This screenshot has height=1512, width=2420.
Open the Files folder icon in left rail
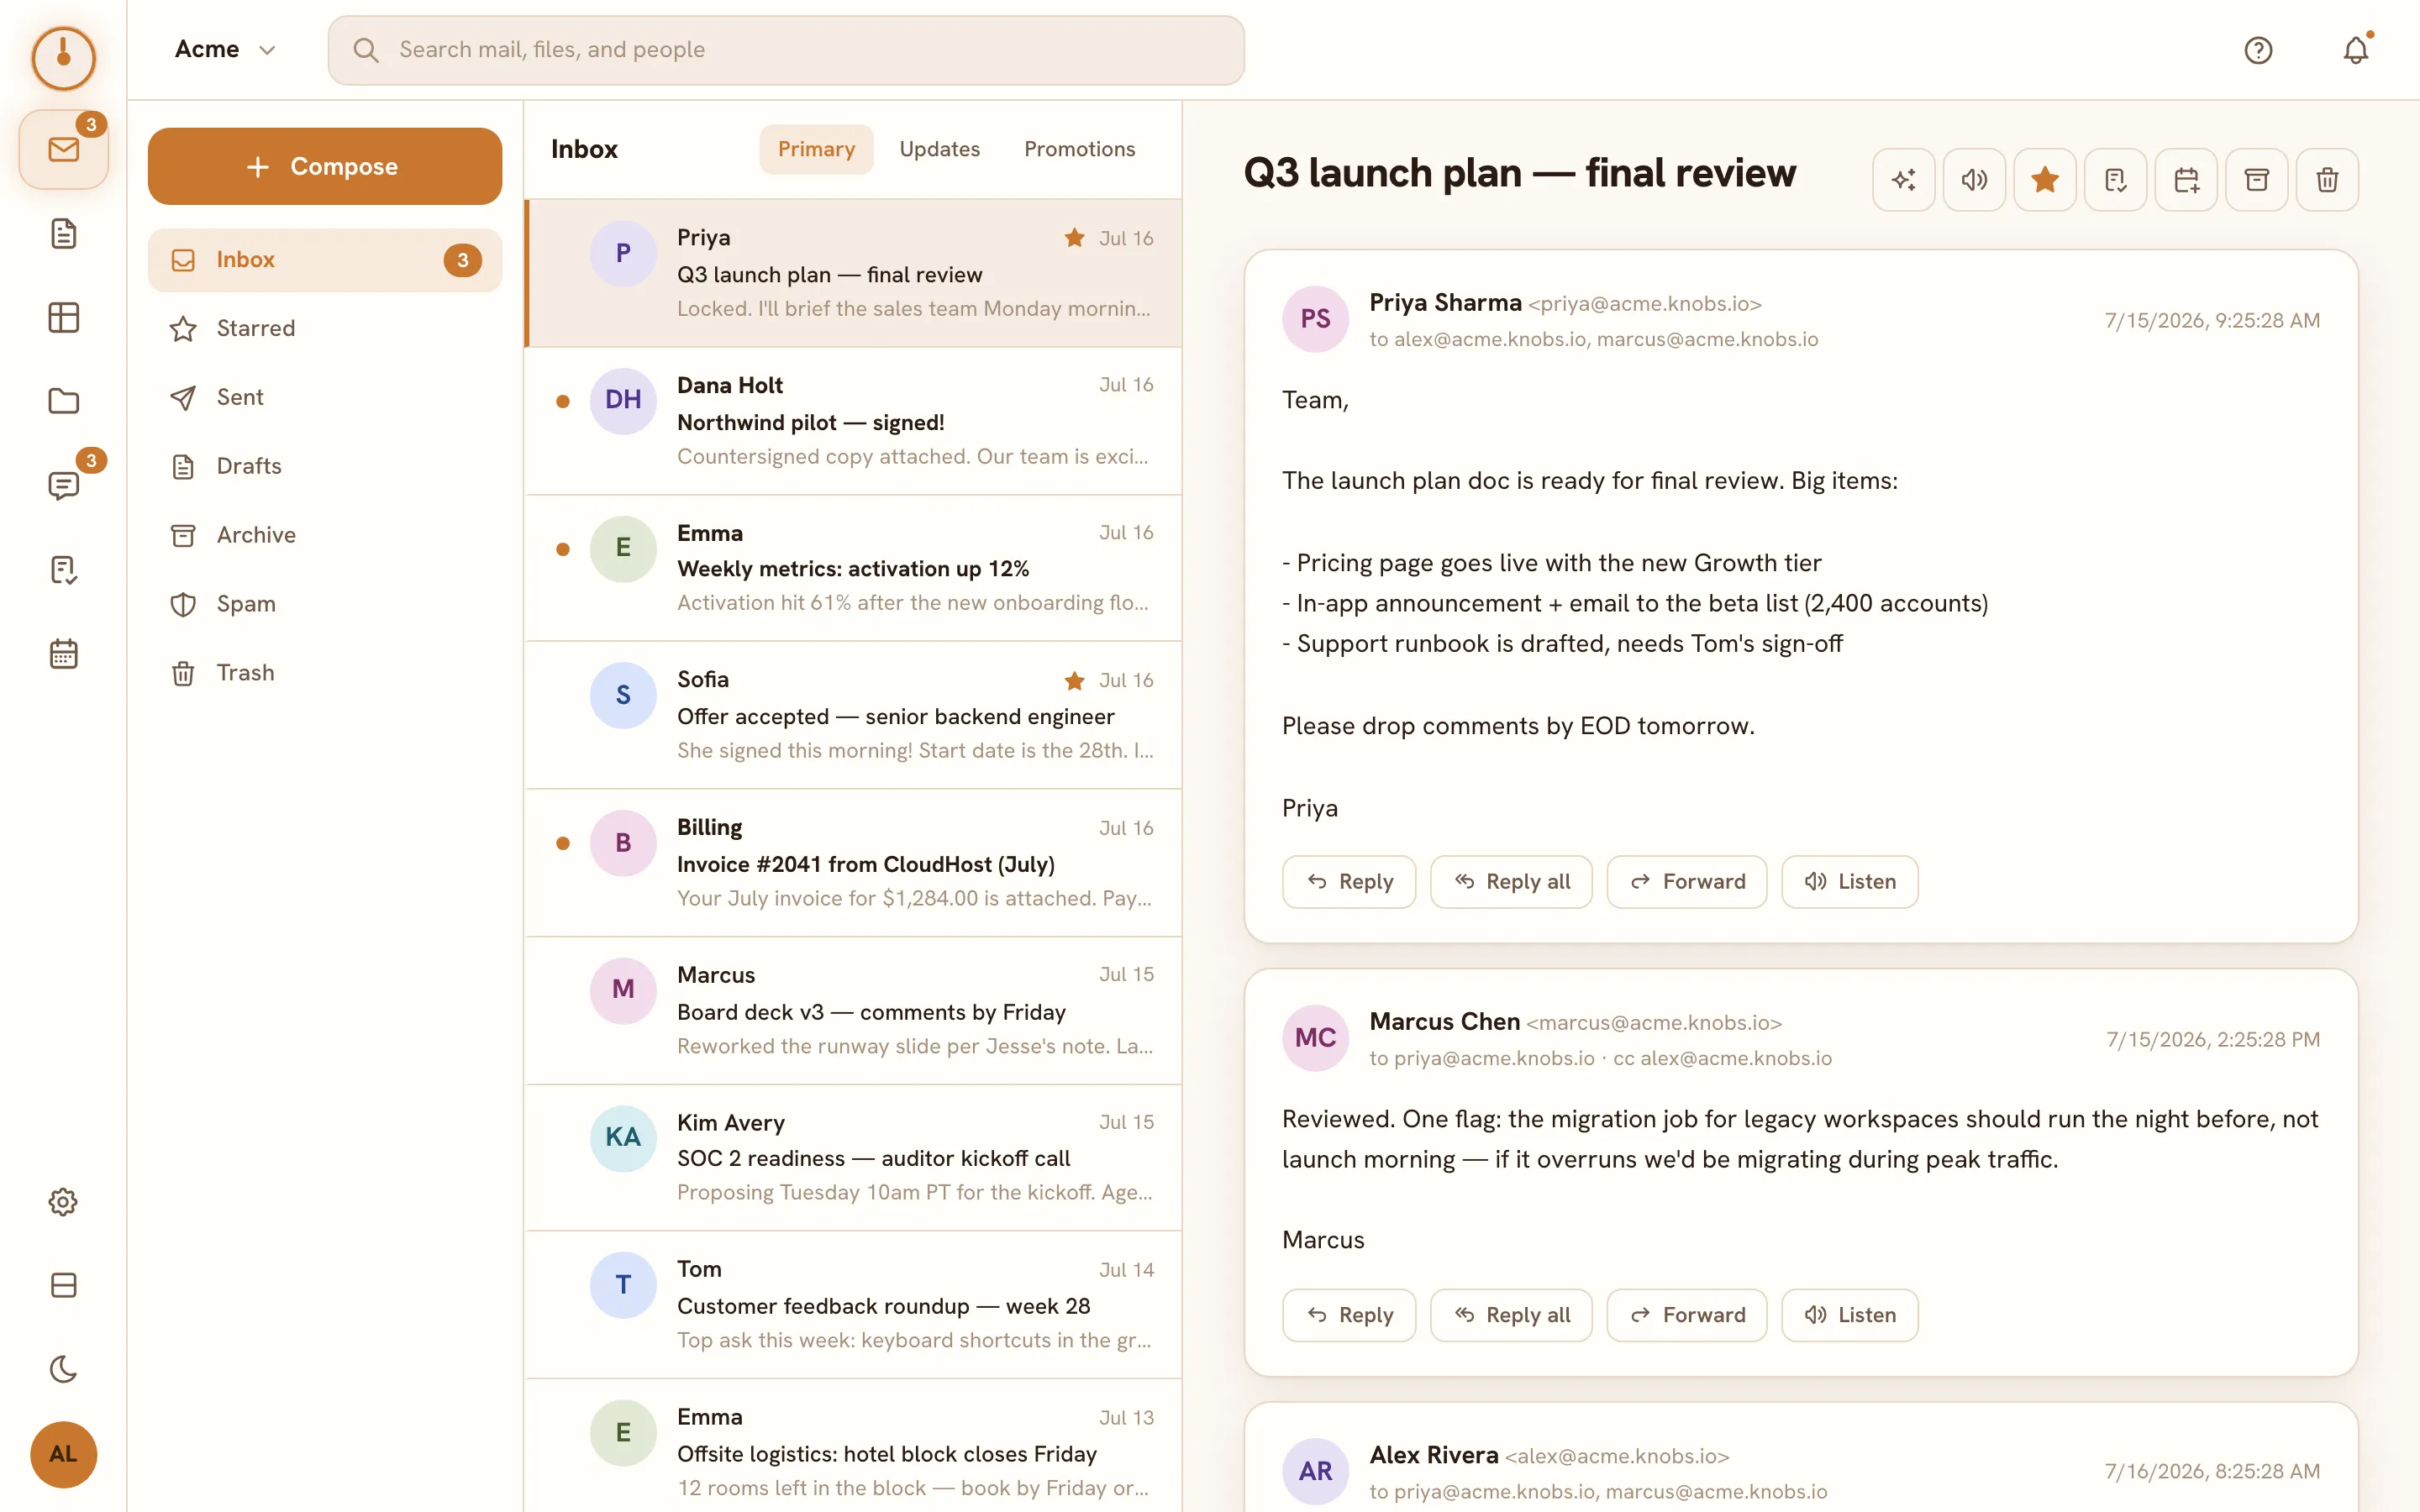pyautogui.click(x=63, y=401)
